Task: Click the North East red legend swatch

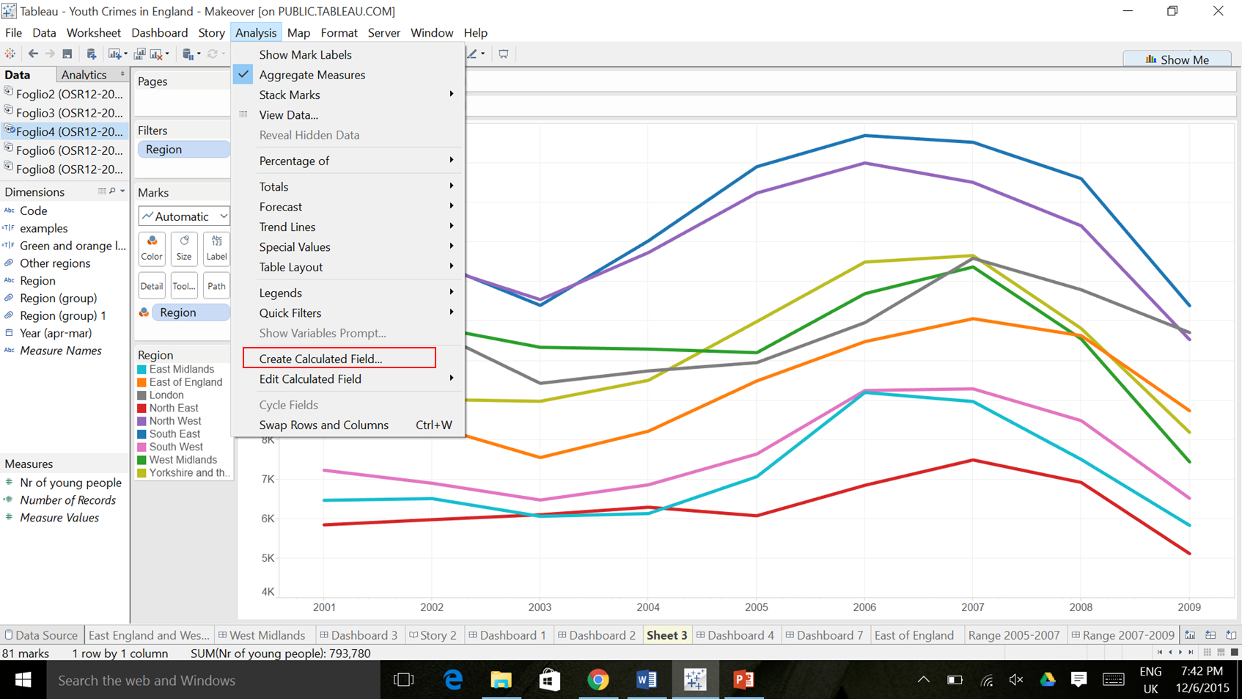Action: [142, 409]
